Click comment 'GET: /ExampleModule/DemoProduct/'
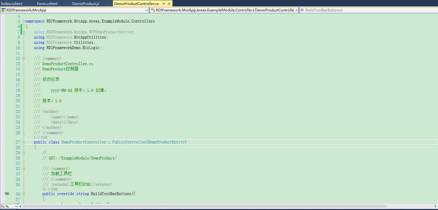The width and height of the screenshot is (438, 210). pyautogui.click(x=83, y=158)
